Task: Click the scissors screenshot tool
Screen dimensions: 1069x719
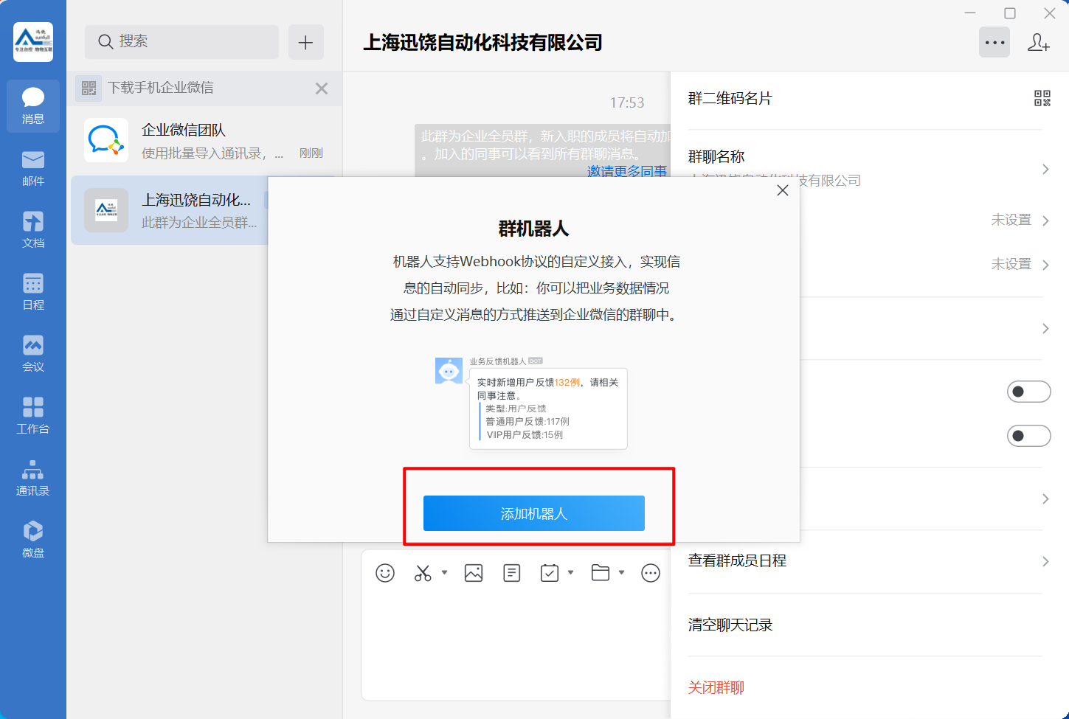Action: coord(423,573)
